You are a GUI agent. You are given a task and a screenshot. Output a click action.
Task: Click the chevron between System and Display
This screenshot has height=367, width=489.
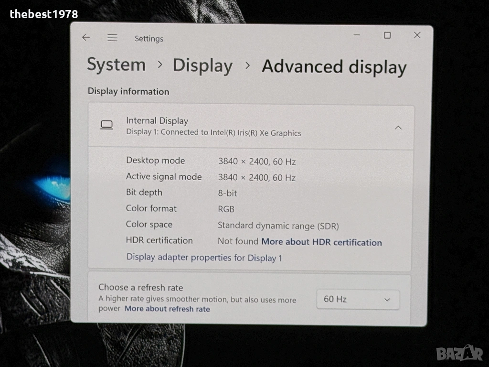point(159,65)
